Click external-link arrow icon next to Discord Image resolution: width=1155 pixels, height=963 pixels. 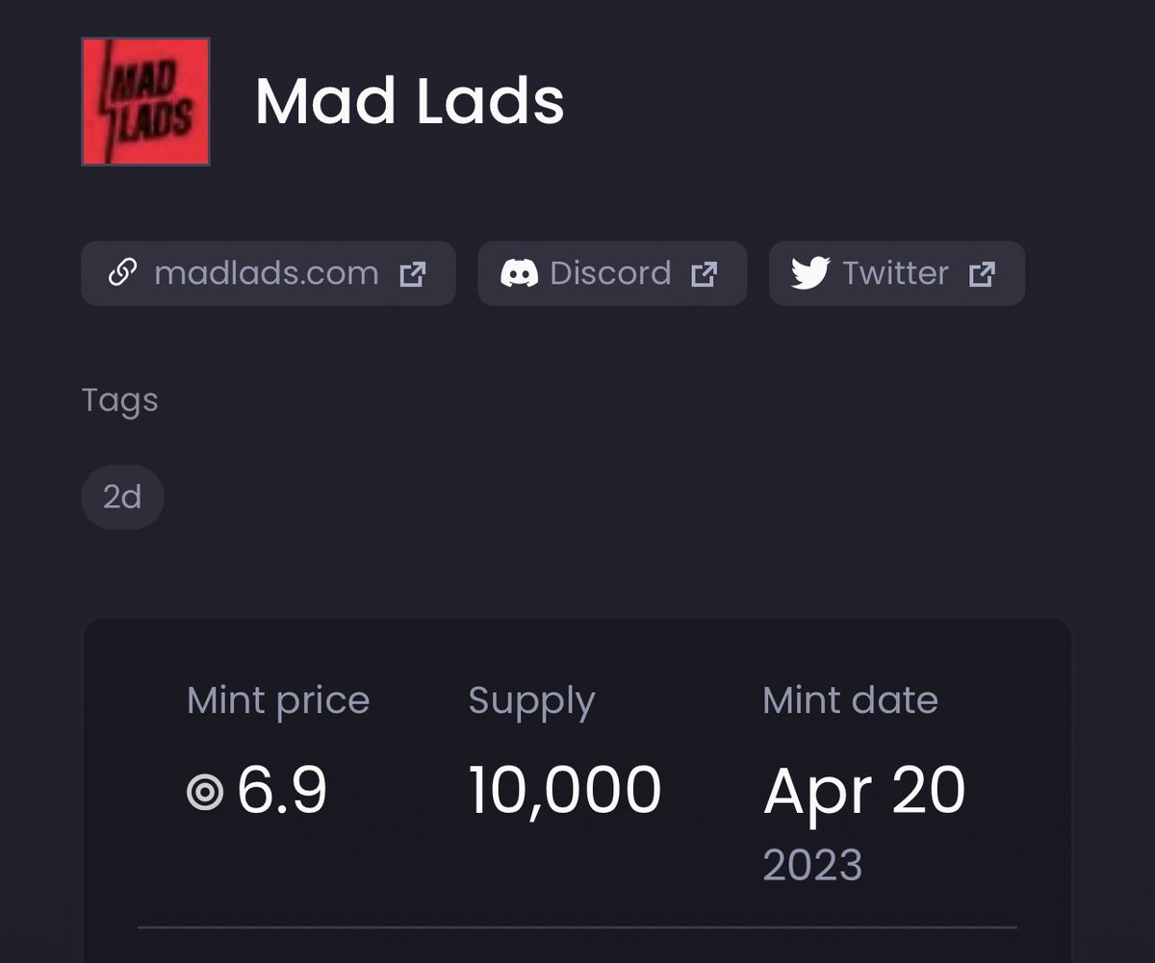click(x=705, y=274)
